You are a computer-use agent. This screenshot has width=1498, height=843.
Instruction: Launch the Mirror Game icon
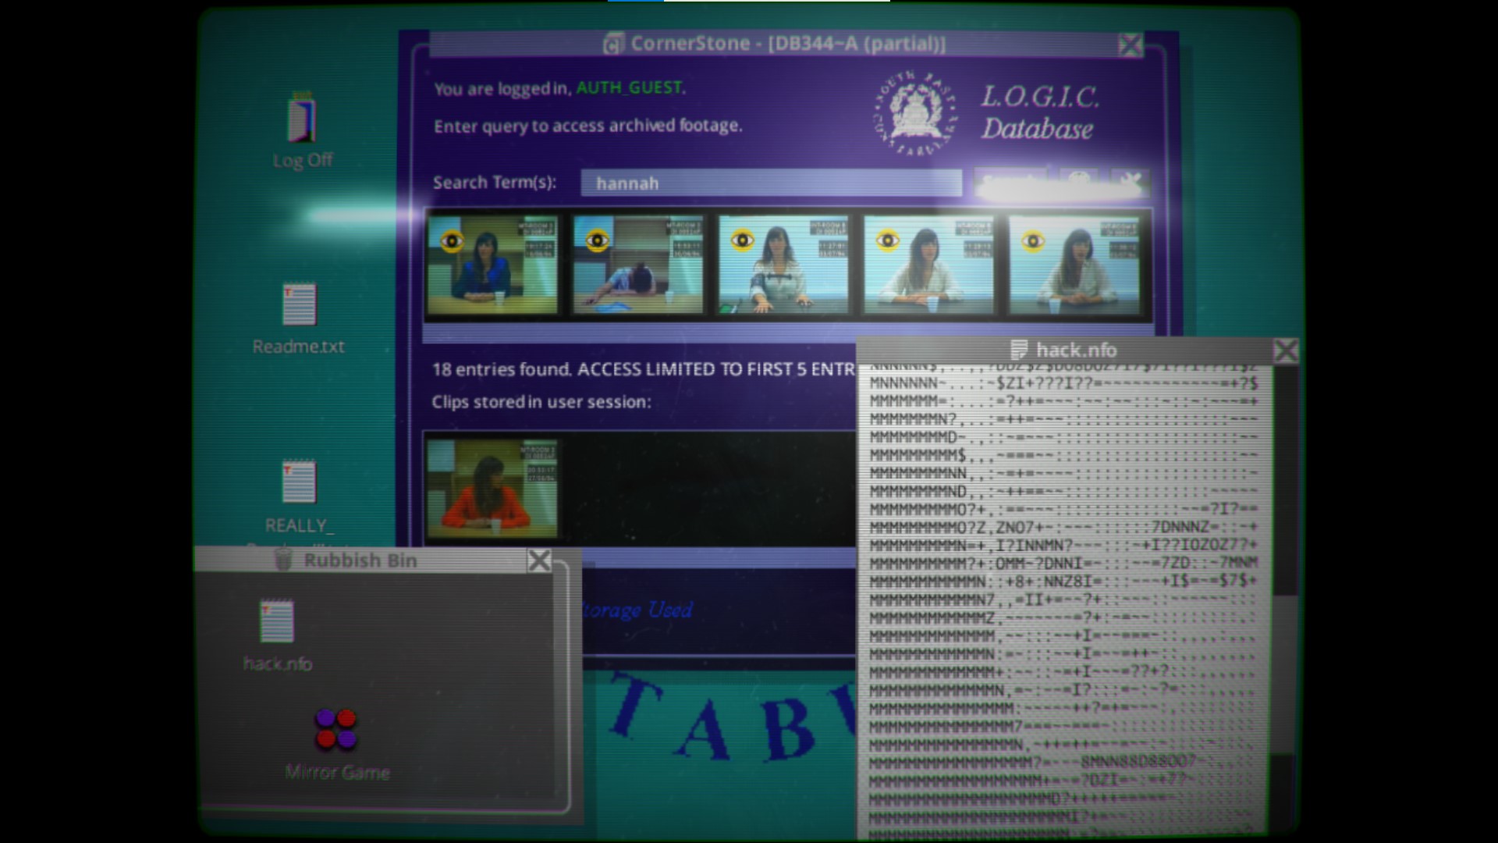click(336, 728)
